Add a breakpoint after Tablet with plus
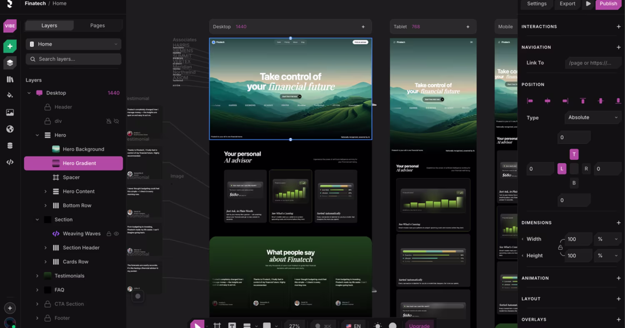Viewport: 625px width, 328px height. point(468,27)
